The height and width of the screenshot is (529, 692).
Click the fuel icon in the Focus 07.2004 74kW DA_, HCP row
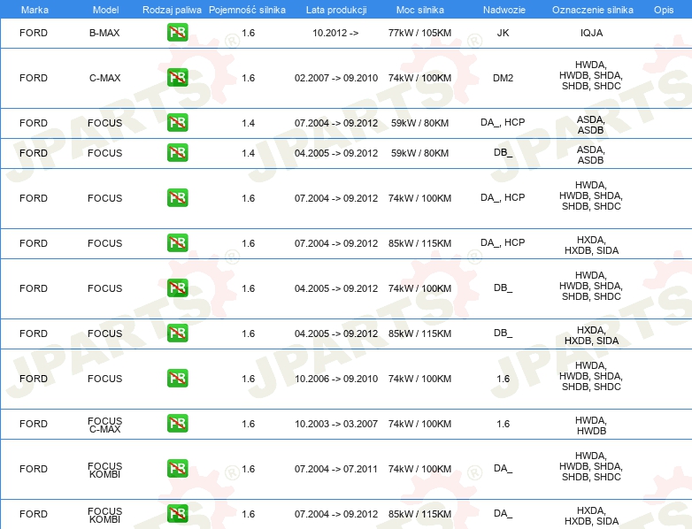[x=177, y=197]
